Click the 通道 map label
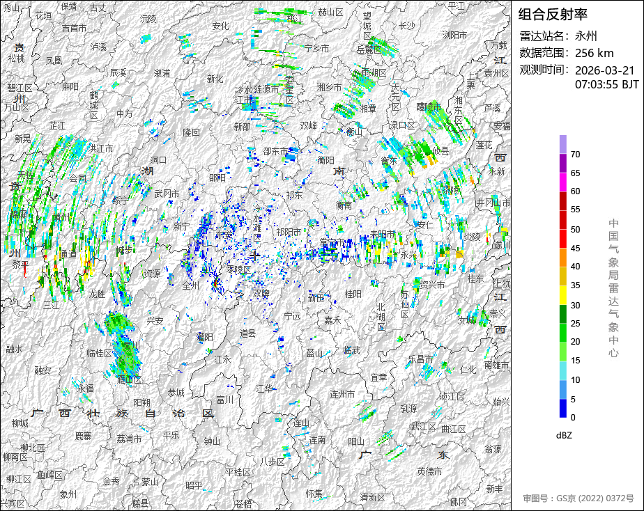644x511 pixels. click(x=68, y=254)
